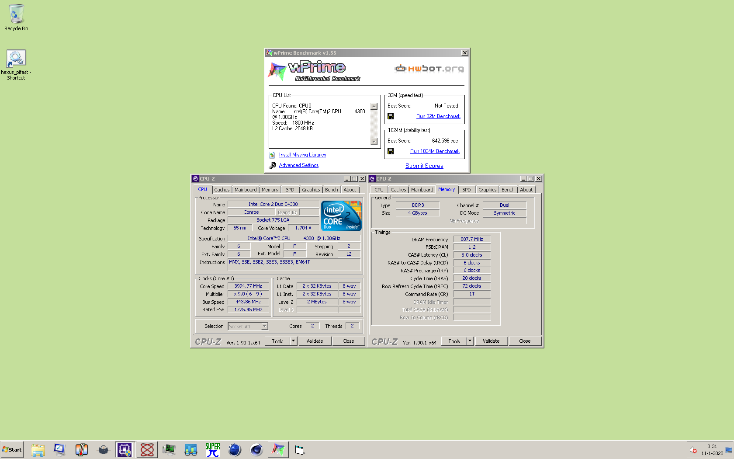Click the wPrime taskbar button

tap(278, 450)
